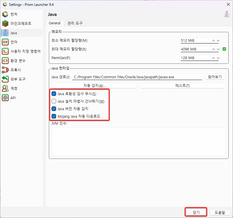Click the Java 경로 path input field
Screen dimensions: 233x218
pyautogui.click(x=137, y=77)
